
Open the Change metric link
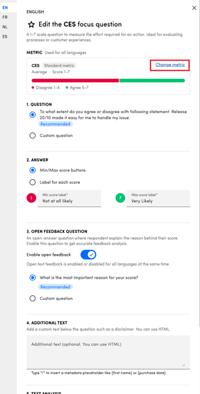click(x=170, y=65)
